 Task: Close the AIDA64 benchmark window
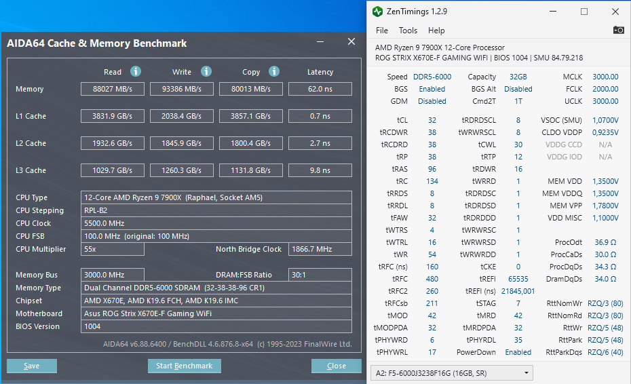[351, 41]
